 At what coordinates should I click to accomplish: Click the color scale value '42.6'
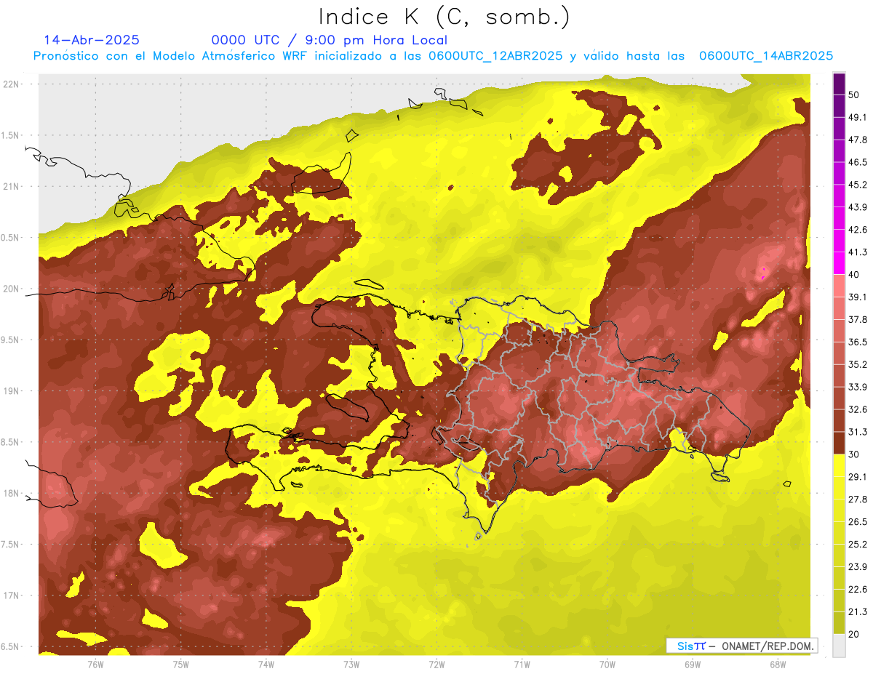[858, 230]
